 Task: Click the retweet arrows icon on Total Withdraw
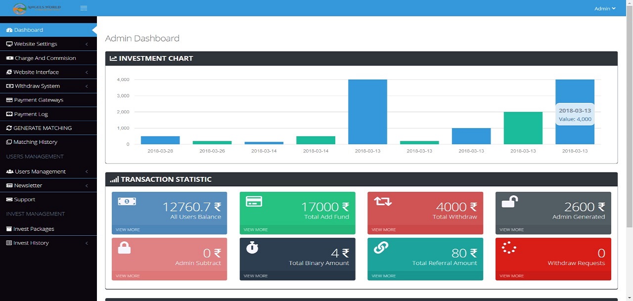click(382, 202)
